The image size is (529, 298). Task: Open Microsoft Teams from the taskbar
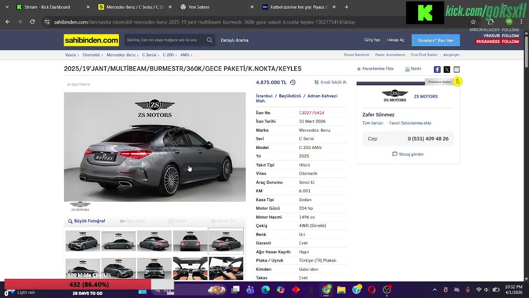(x=250, y=290)
